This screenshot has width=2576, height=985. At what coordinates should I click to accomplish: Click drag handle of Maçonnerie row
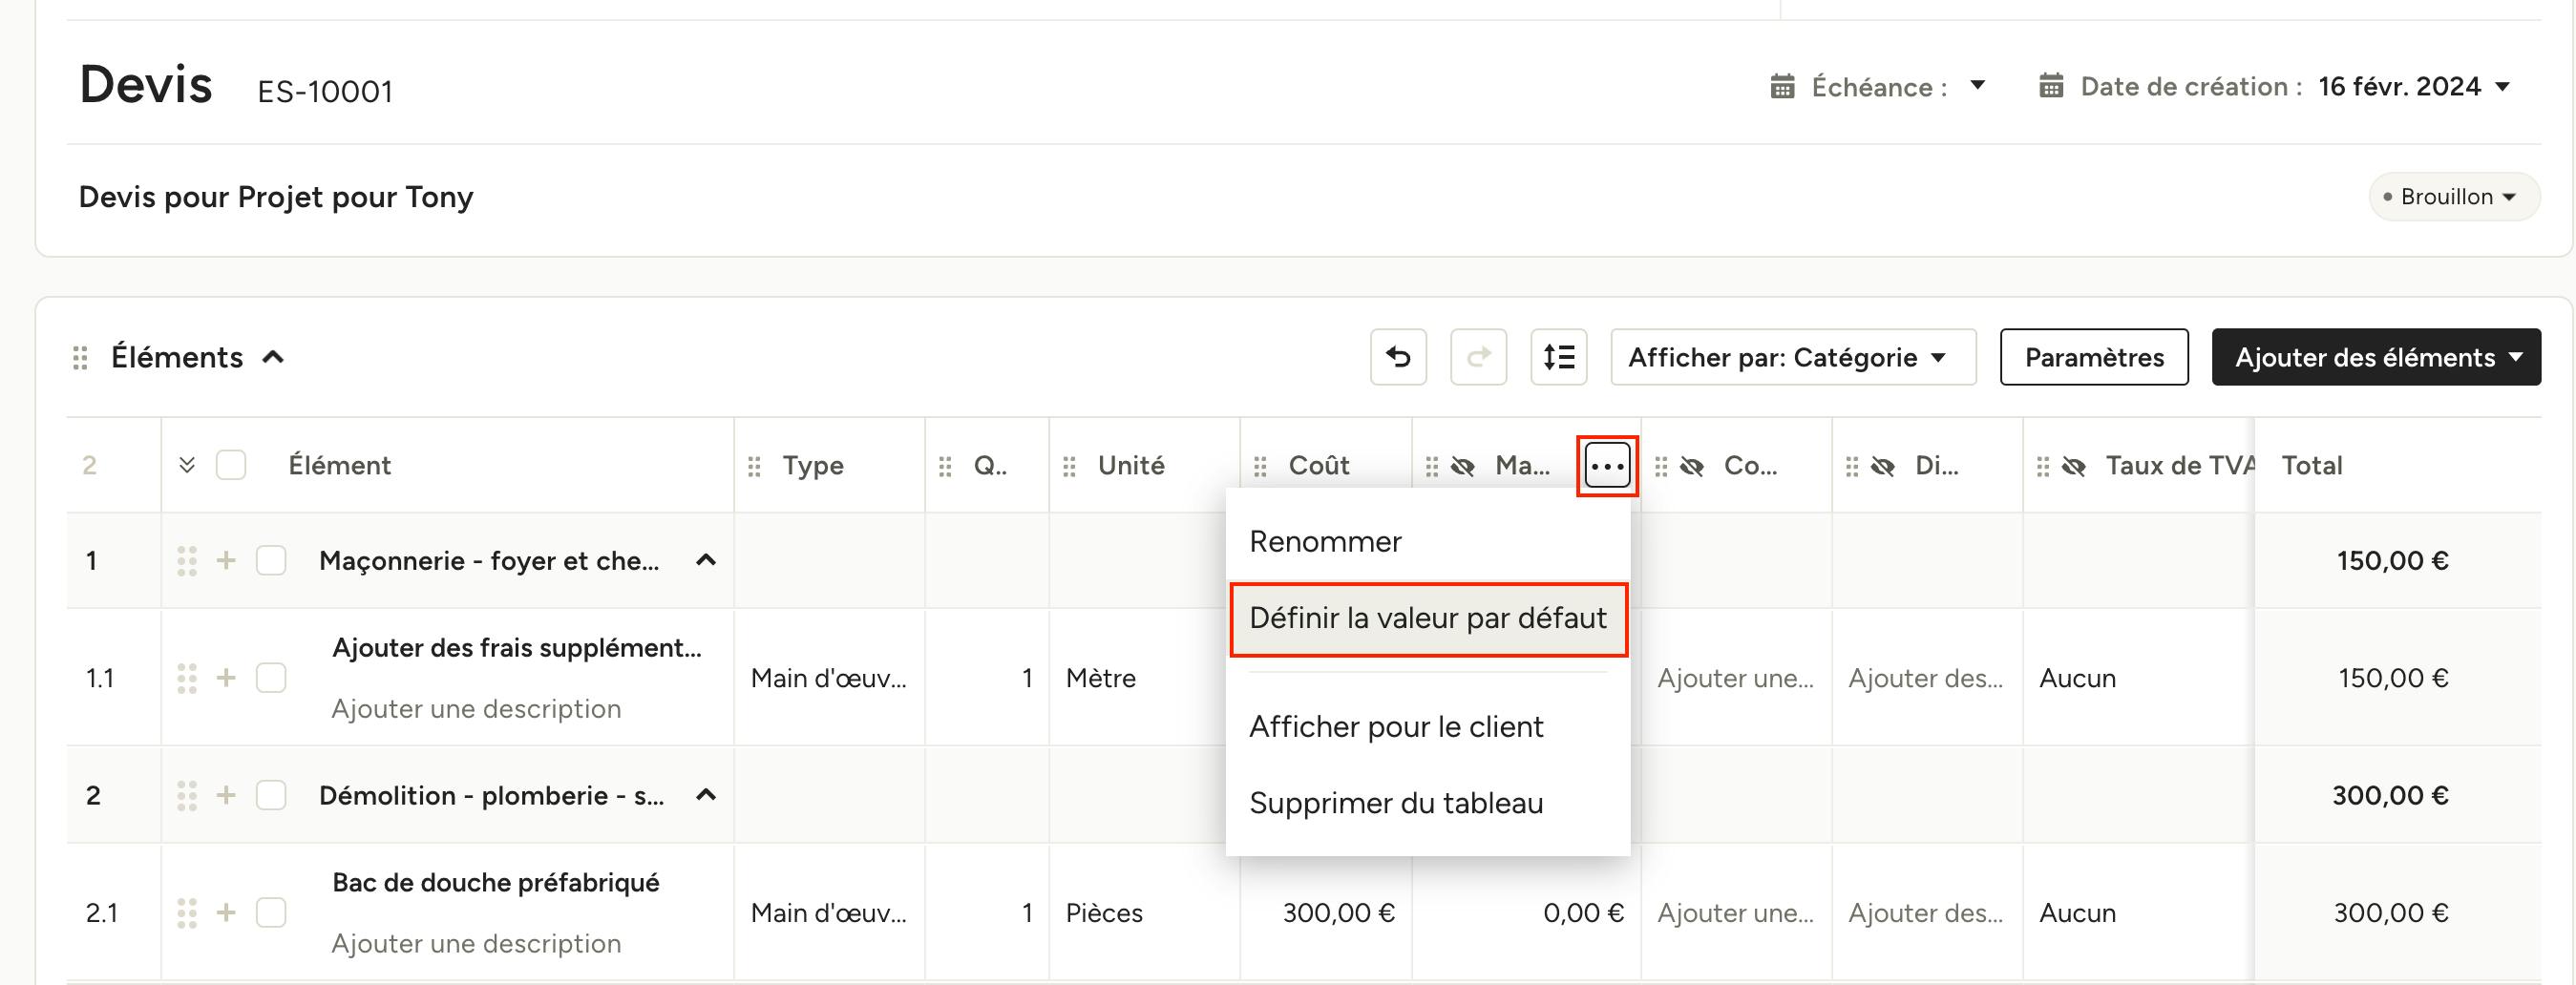click(x=186, y=561)
